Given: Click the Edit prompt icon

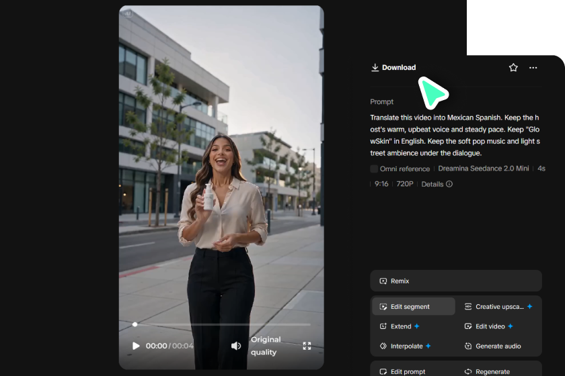Looking at the screenshot, I should pos(383,372).
